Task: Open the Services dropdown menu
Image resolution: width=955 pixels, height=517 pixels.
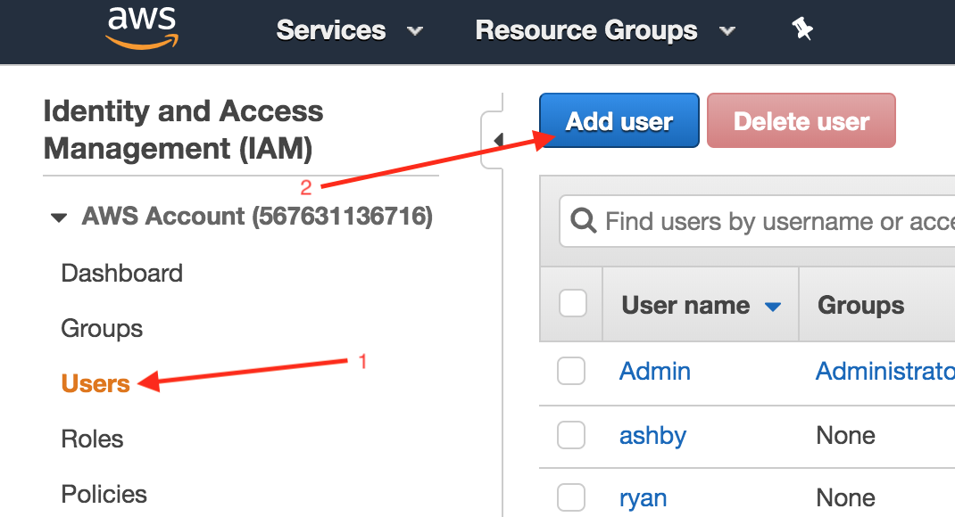Action: coord(349,30)
